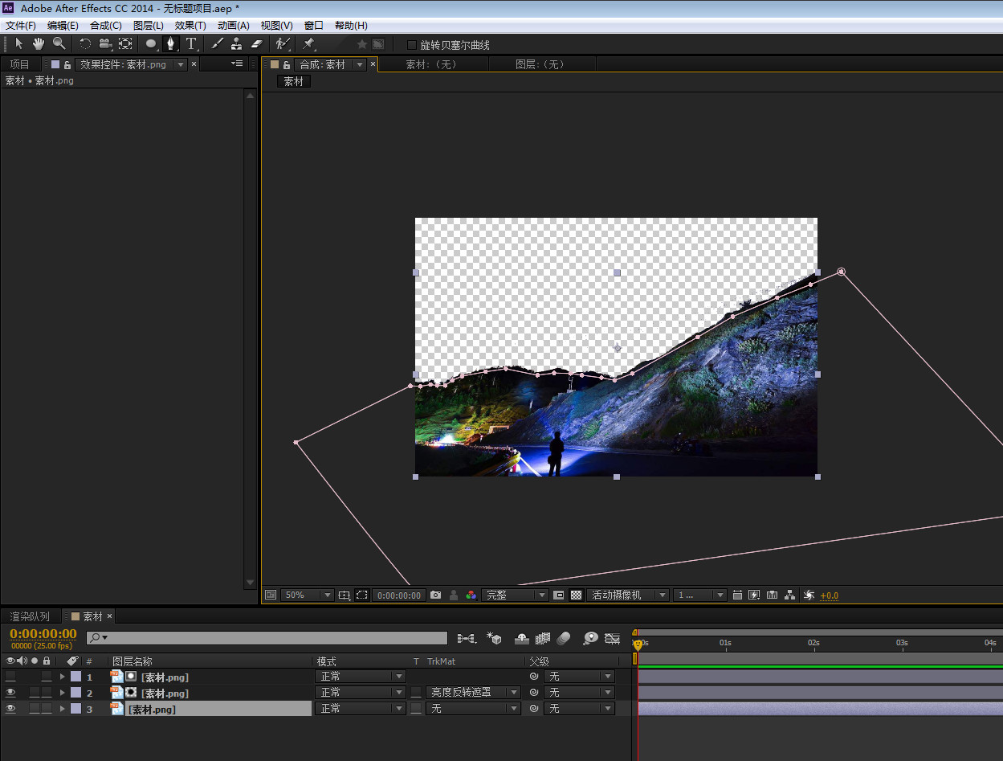Select the Selection arrow tool
The width and height of the screenshot is (1003, 761).
pos(19,44)
